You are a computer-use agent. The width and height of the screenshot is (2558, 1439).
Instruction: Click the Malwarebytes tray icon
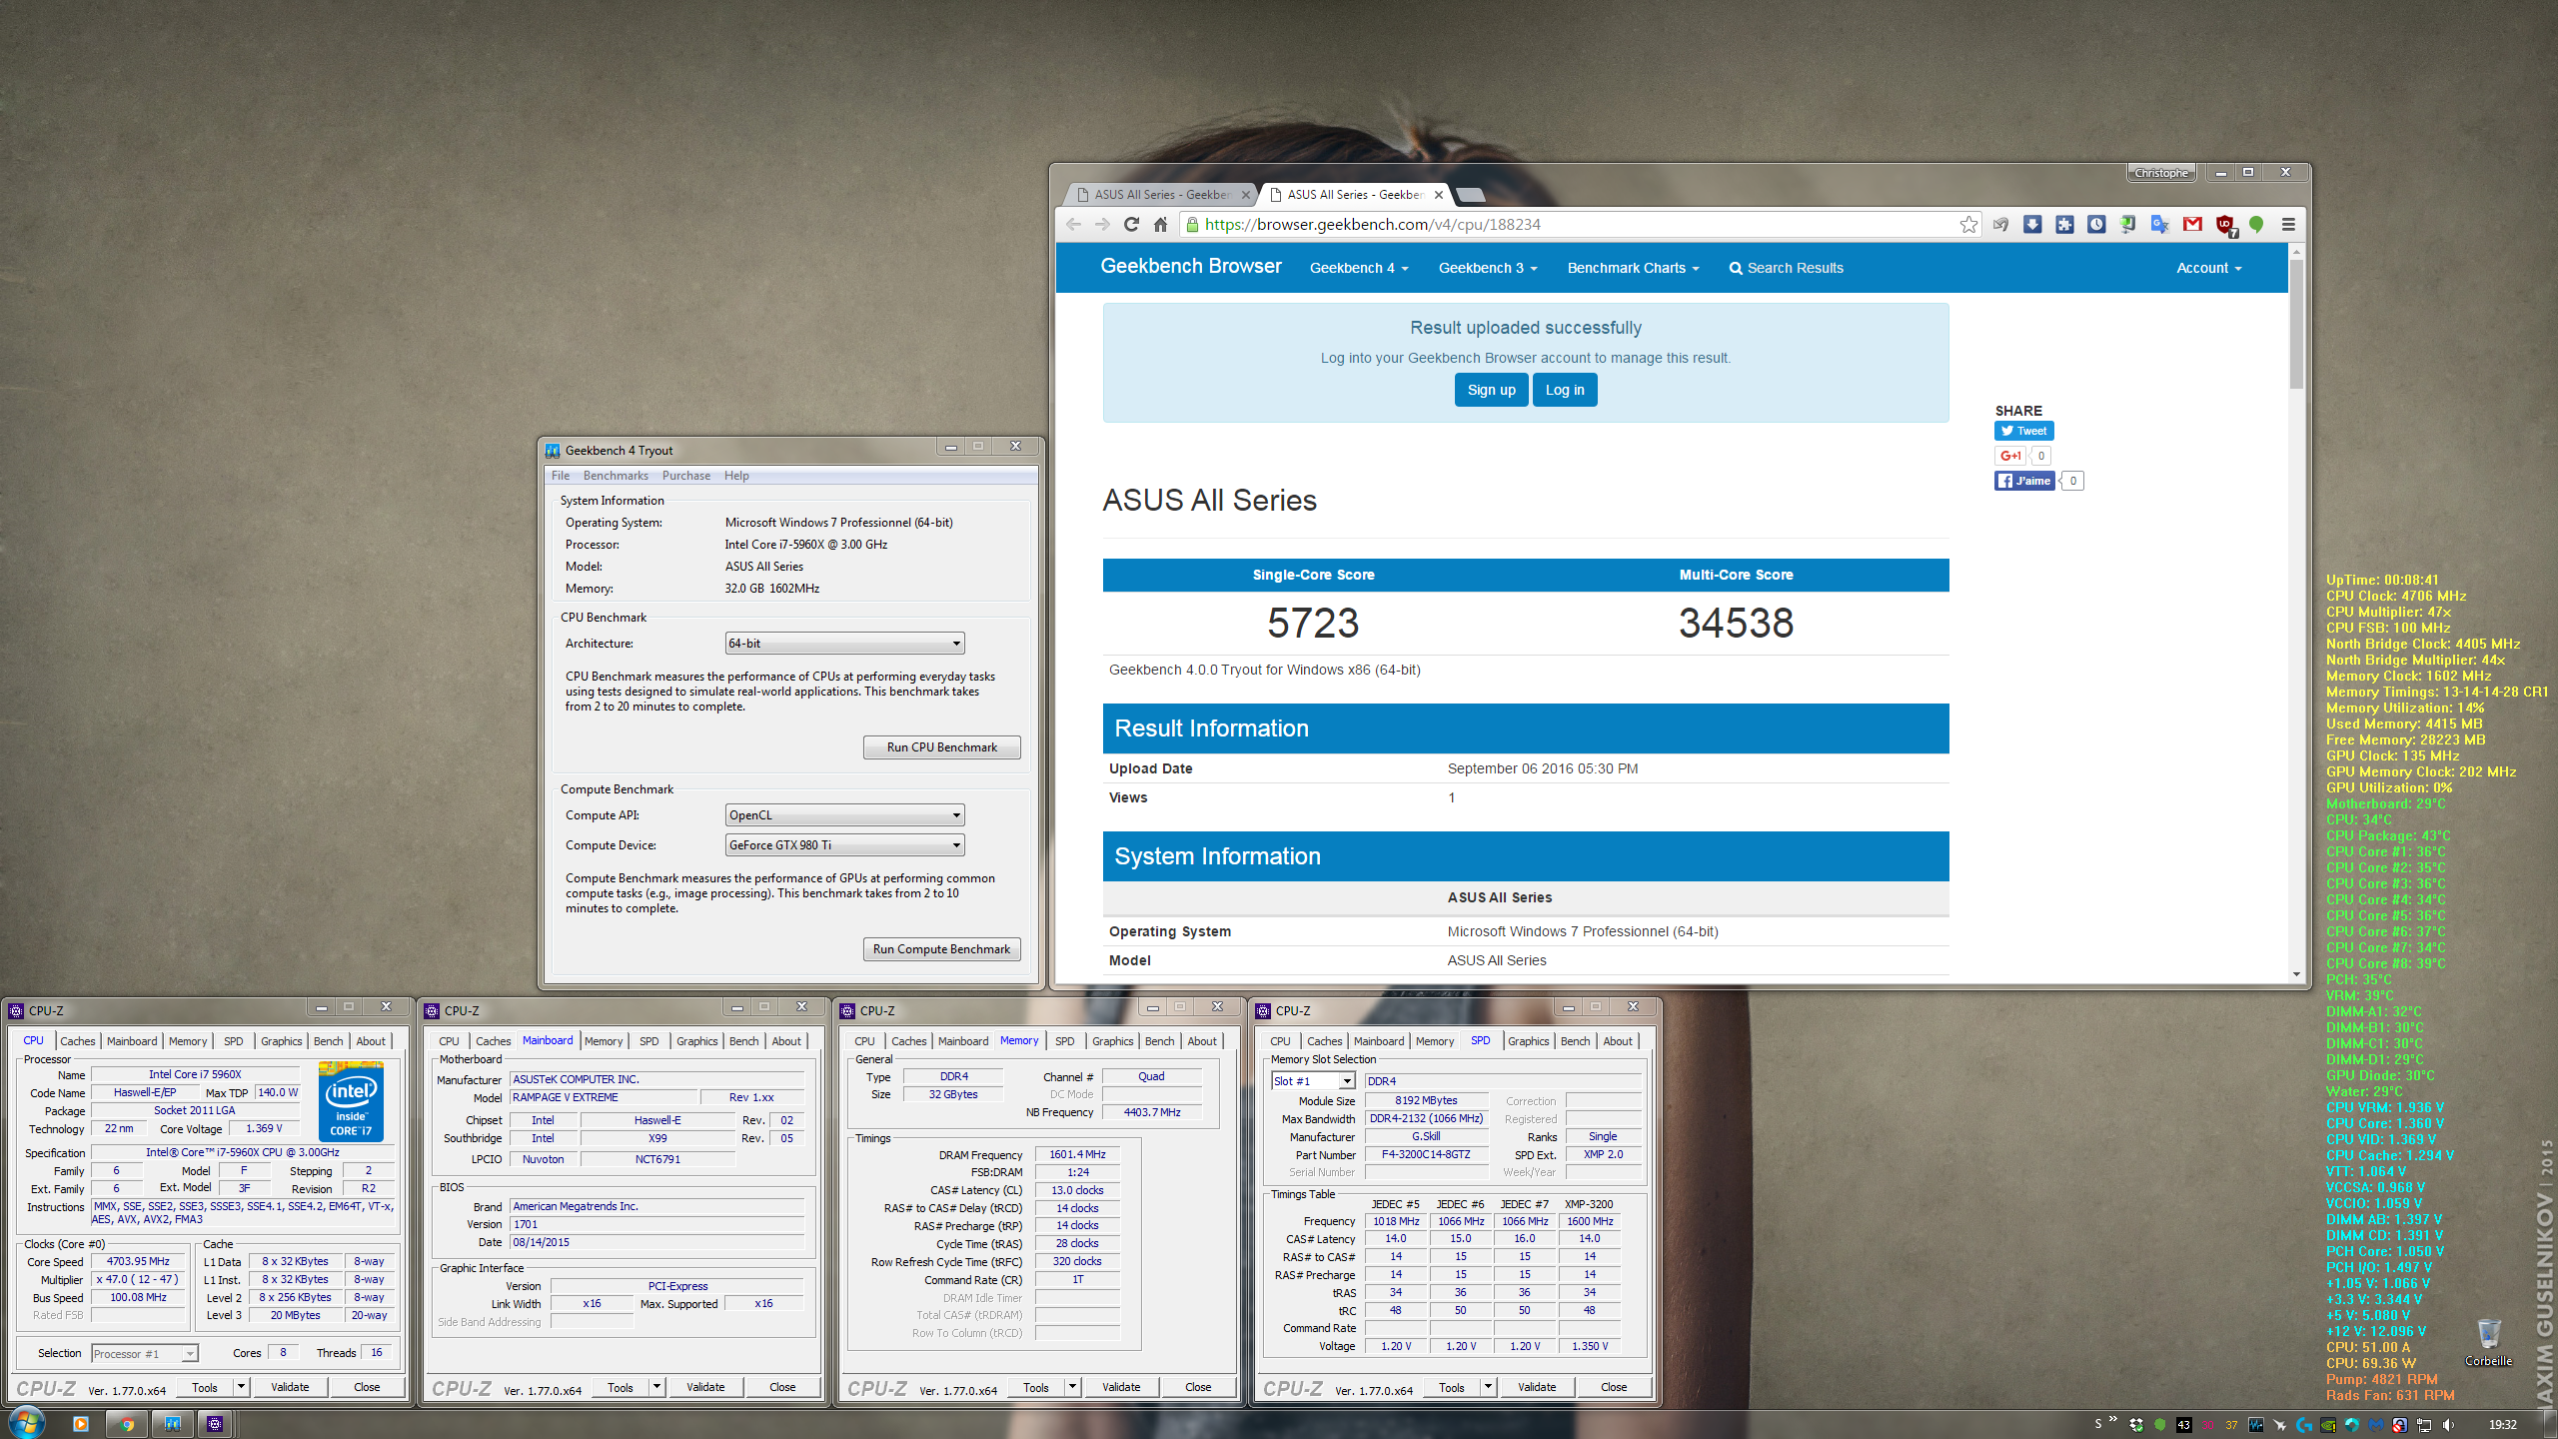point(2376,1424)
